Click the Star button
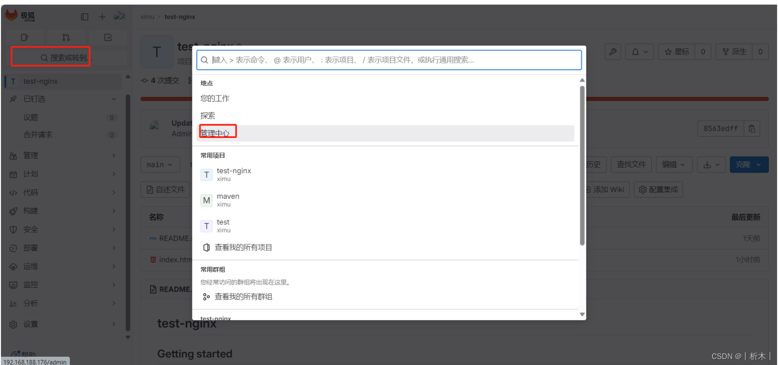Screen dimensions: 778x365 [677, 52]
